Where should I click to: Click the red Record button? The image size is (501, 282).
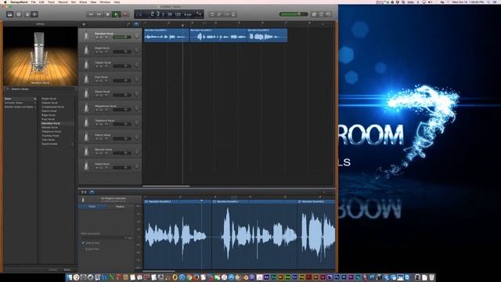click(124, 14)
